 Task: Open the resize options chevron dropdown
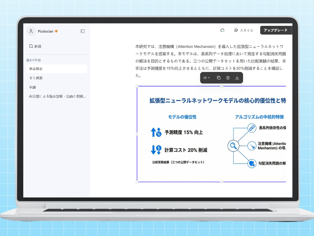pos(209,78)
